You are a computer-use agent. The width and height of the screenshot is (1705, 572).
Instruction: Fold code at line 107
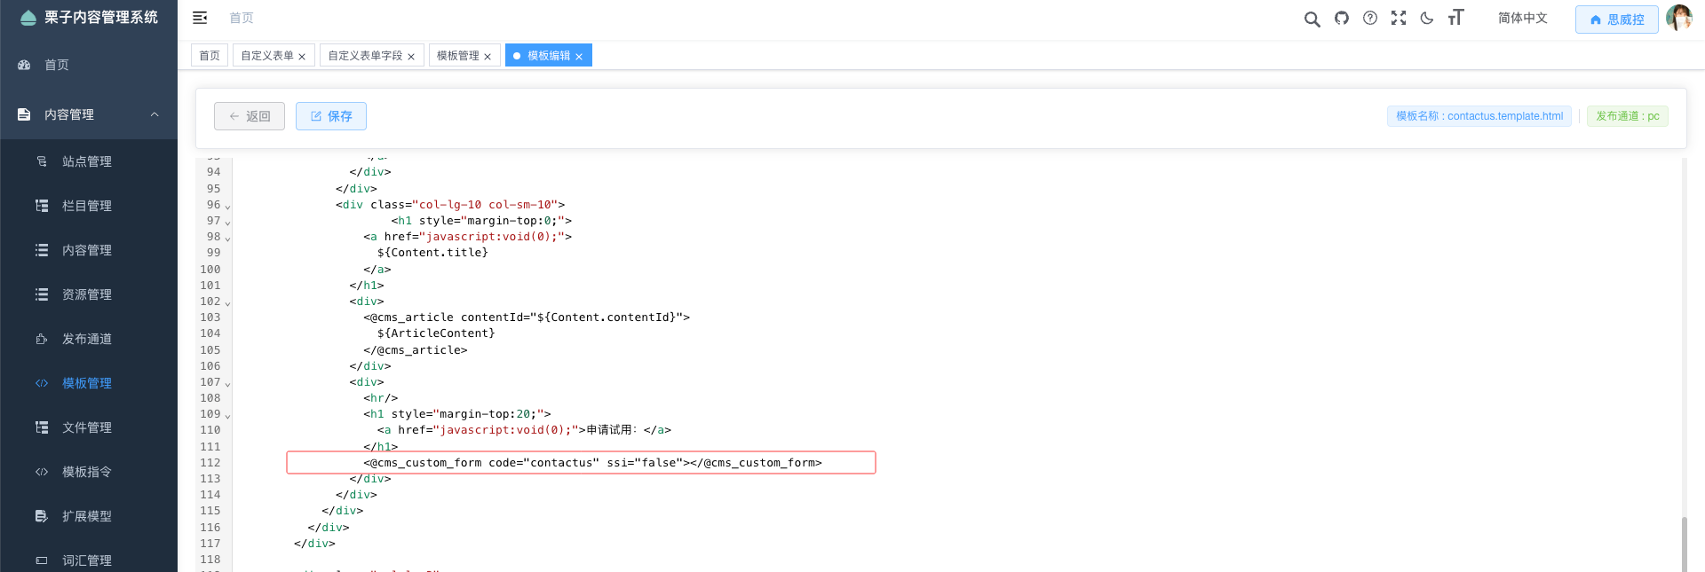(x=227, y=383)
